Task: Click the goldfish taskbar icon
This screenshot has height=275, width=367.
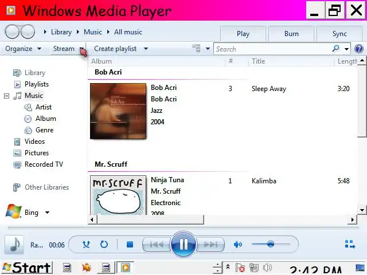Action: (87, 268)
